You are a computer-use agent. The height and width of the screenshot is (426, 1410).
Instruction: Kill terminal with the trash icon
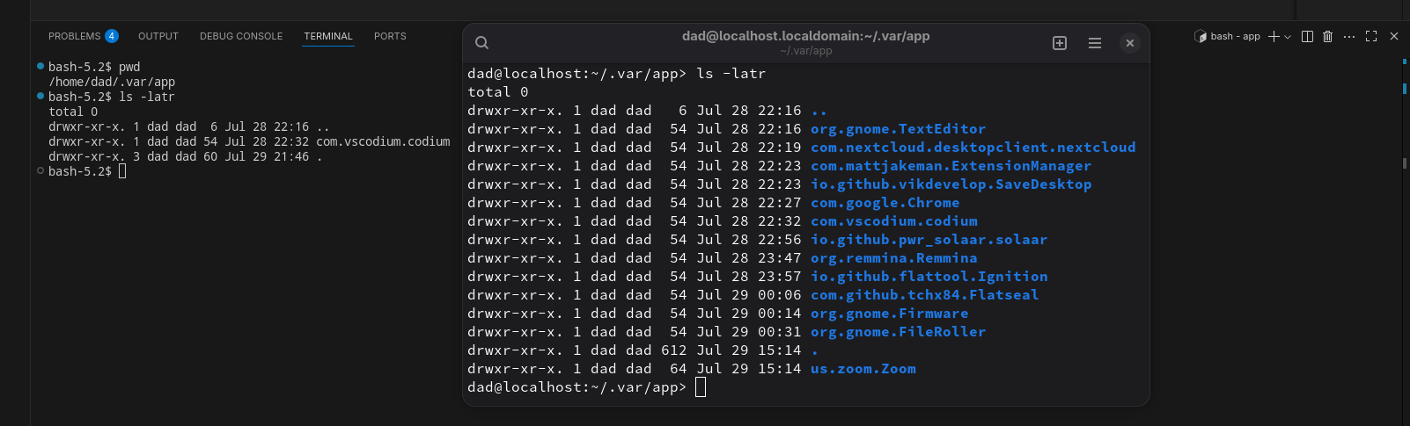pyautogui.click(x=1327, y=36)
